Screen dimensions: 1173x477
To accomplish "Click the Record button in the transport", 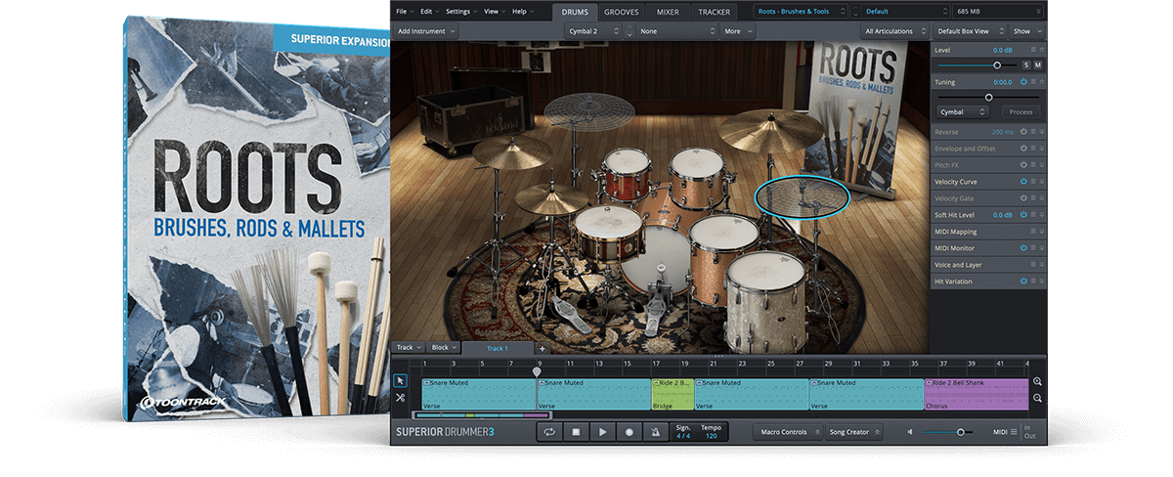I will click(x=630, y=432).
